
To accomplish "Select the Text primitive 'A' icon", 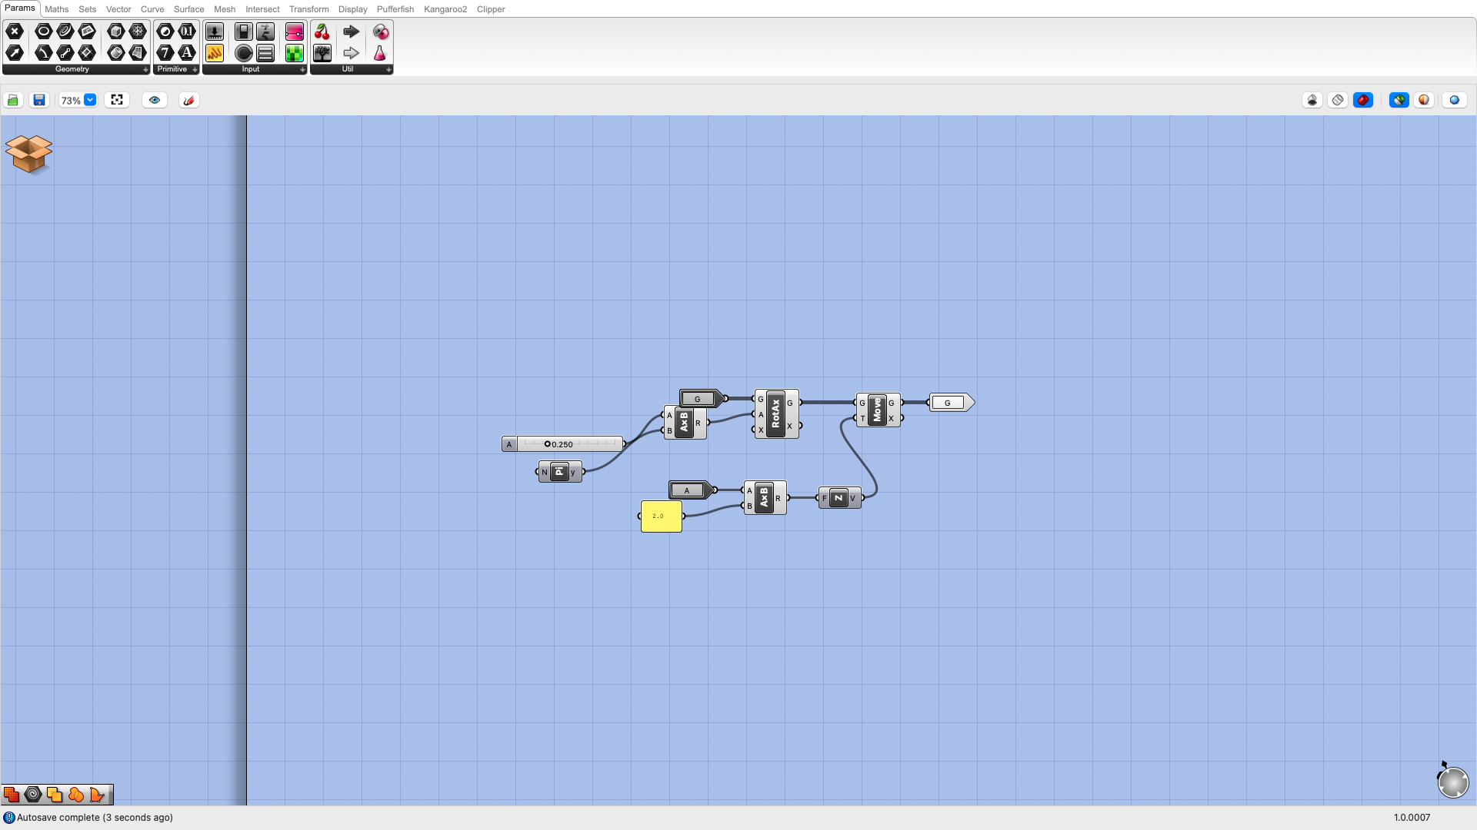I will [x=187, y=52].
